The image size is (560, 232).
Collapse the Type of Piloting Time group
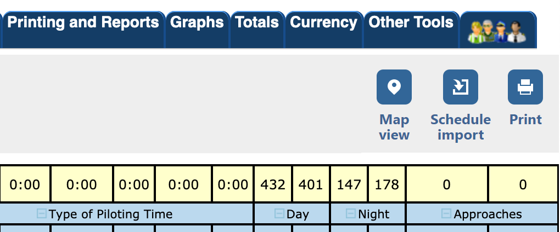(x=42, y=214)
